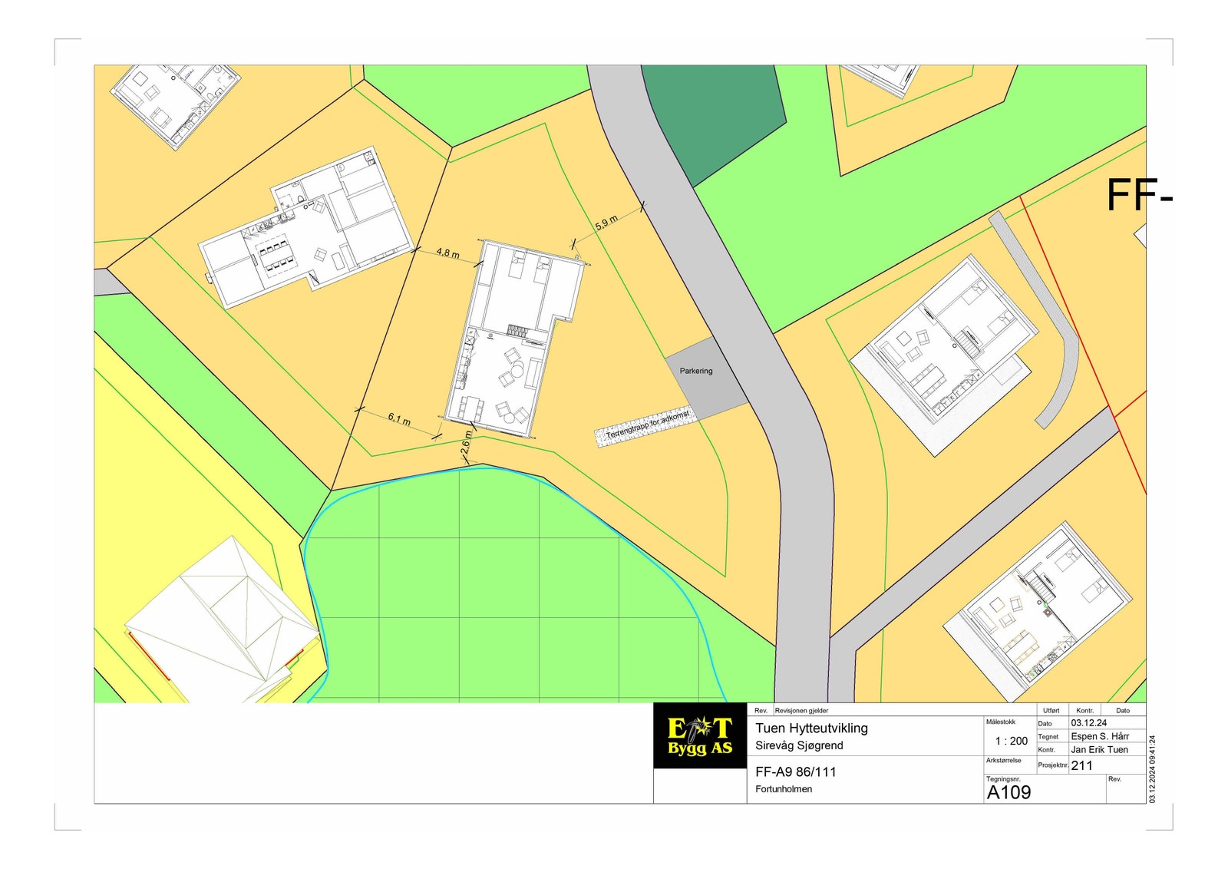Select the "5,9 m" distance dimension
Viewport: 1228px width, 869px height.
606,223
